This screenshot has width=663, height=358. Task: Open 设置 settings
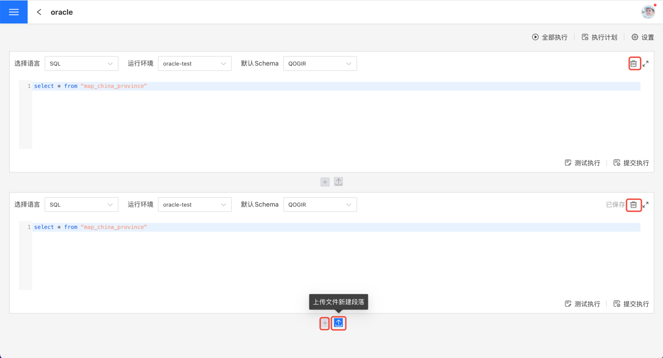tap(643, 37)
